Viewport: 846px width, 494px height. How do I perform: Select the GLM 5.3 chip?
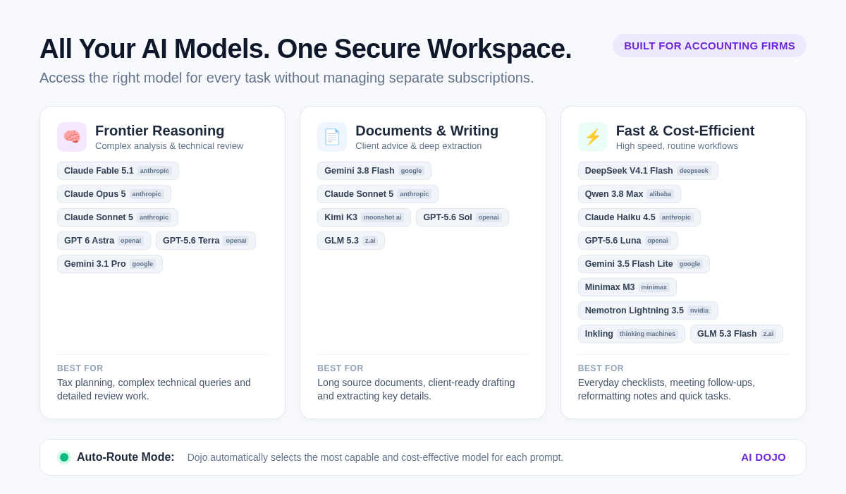click(351, 241)
